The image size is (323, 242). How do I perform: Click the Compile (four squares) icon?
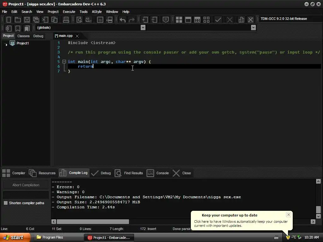pyautogui.click(x=179, y=20)
